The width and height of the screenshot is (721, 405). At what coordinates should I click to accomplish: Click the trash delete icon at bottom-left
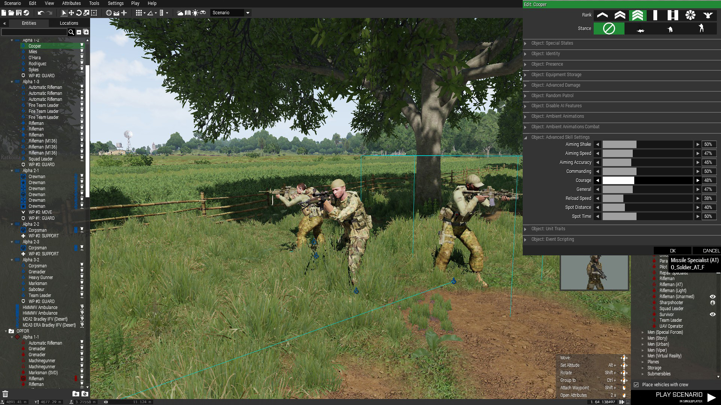[5, 394]
